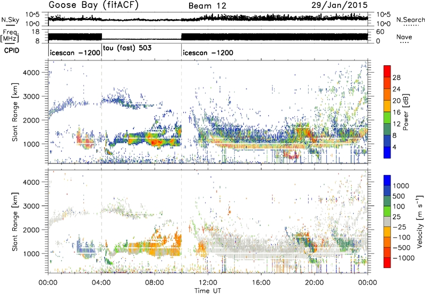This screenshot has width=425, height=294.
Task: Click the "Goose Bay (fitACF)" plot title
Action: 93,5
